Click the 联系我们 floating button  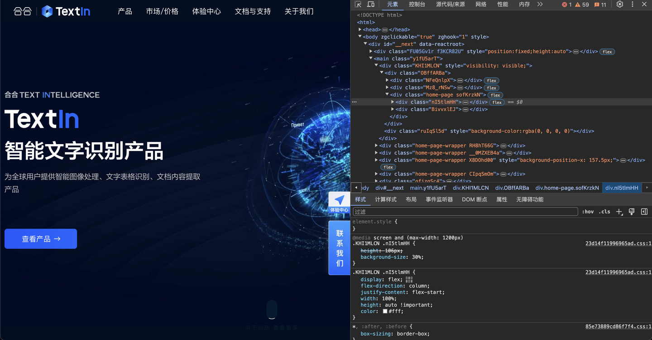tap(339, 248)
